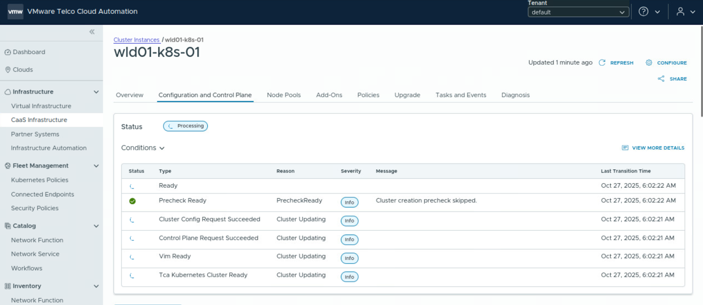Collapse the left sidebar with double-chevron icon
703x305 pixels.
click(92, 32)
